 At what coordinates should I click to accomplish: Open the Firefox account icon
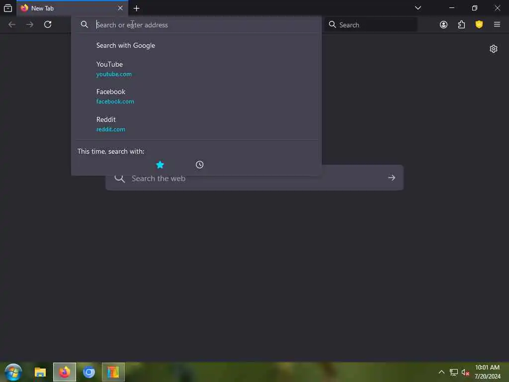coord(443,25)
